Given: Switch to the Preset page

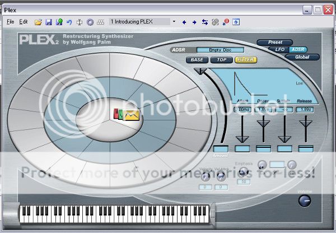Looking at the screenshot, I should click(275, 42).
